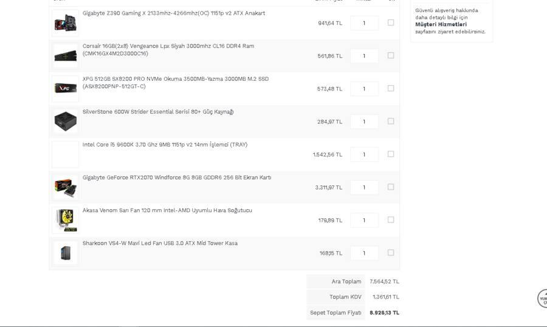Open the Intel Core i5 9600K product link
The image size is (547, 327).
pos(165,145)
